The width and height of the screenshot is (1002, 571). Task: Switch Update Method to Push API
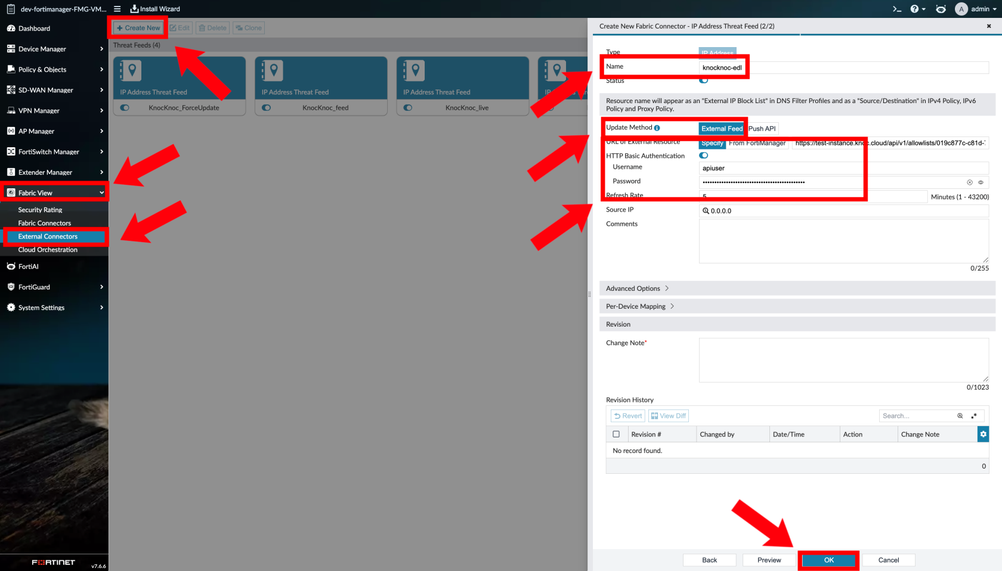[762, 128]
